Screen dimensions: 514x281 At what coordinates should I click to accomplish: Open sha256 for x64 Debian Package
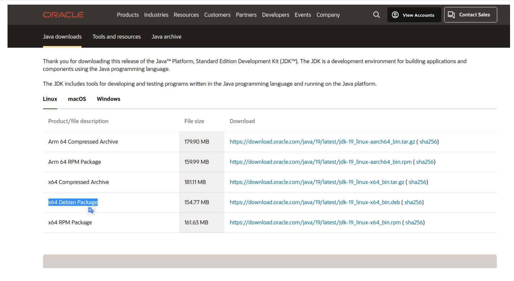[x=413, y=202]
